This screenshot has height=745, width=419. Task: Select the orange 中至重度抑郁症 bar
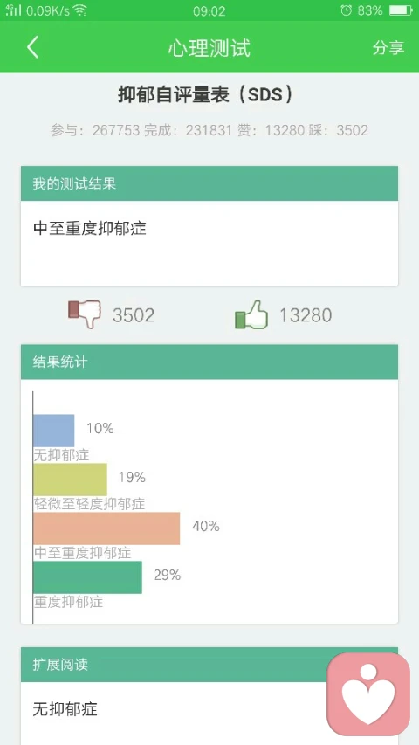(106, 528)
